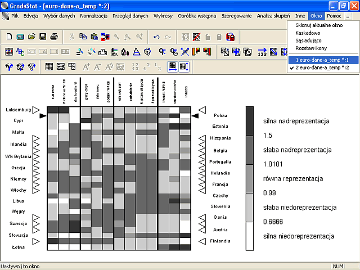Click the 123 arrow numbering icon
This screenshot has height=270, width=360.
[x=262, y=52]
